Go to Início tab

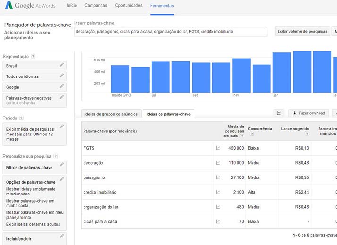(72, 5)
